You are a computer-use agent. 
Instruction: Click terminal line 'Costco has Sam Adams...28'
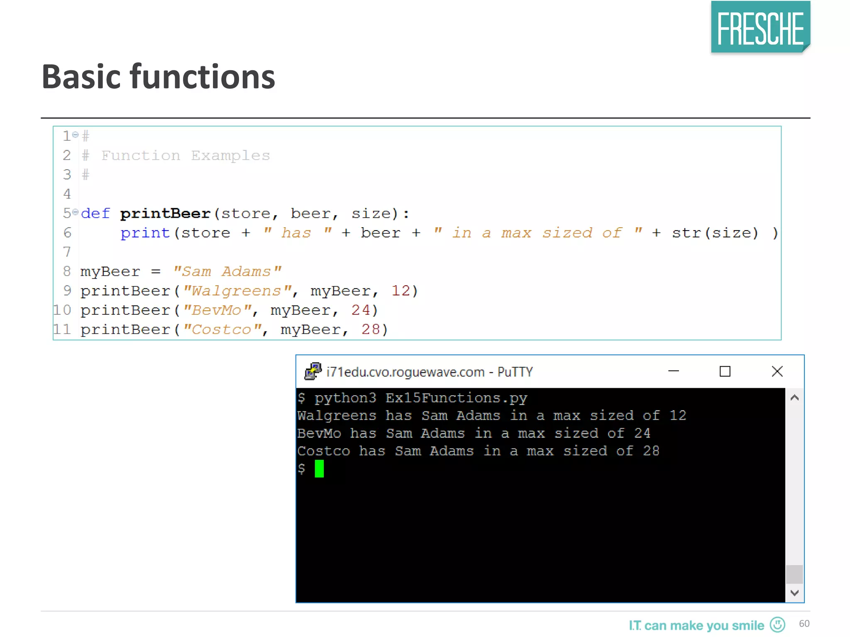479,451
